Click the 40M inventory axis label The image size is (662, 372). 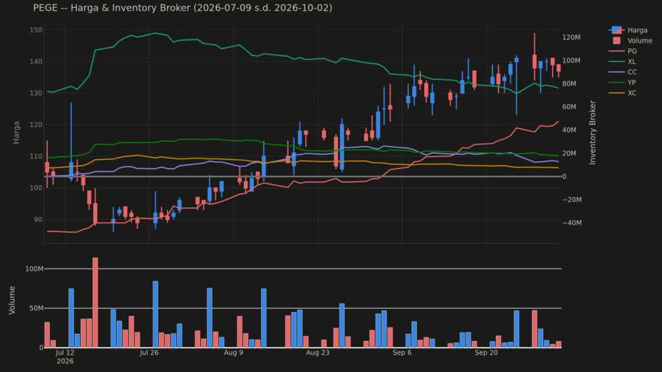(x=570, y=130)
